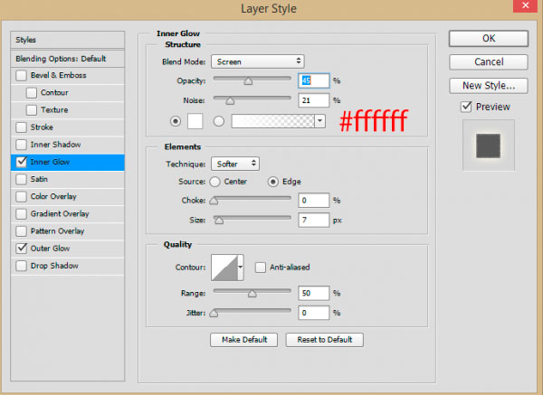Enable the Stroke effect checkbox
This screenshot has height=395, width=543.
pos(21,127)
